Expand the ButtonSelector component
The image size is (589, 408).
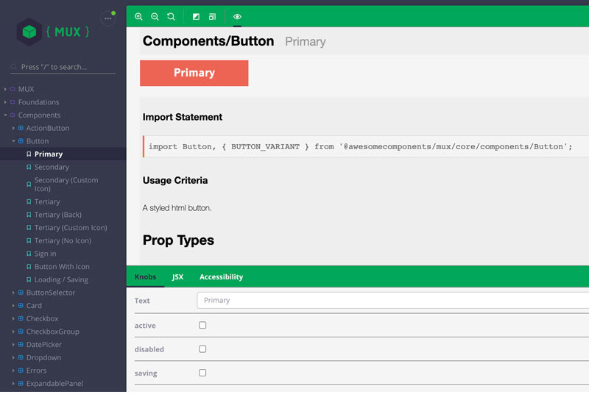click(x=50, y=293)
